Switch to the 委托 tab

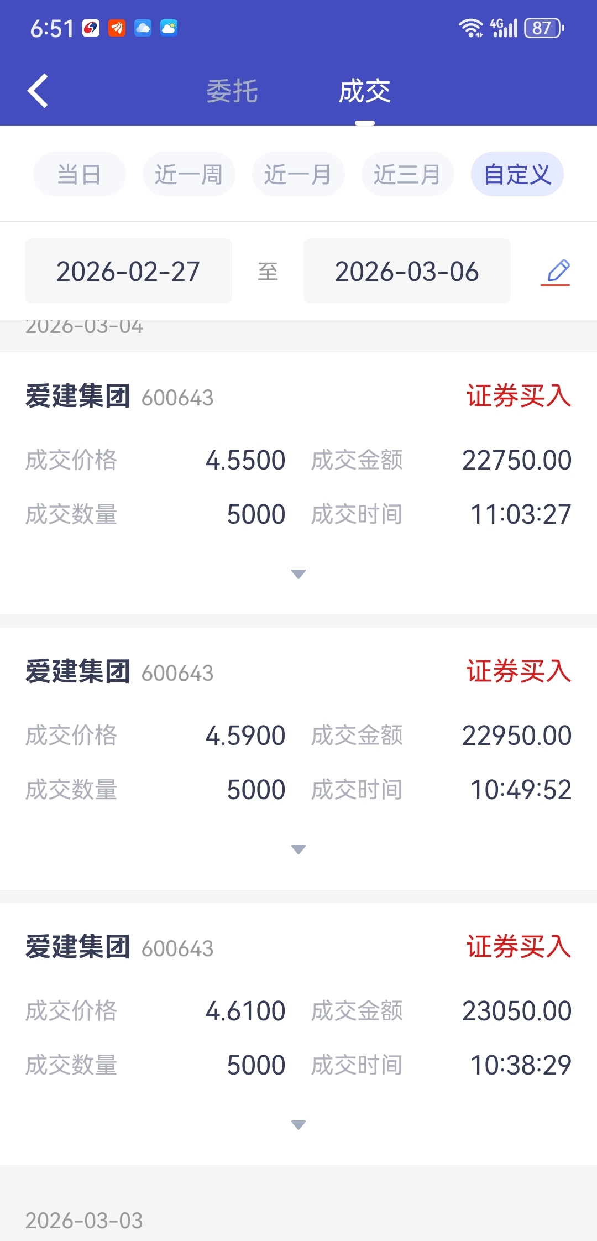coord(232,91)
